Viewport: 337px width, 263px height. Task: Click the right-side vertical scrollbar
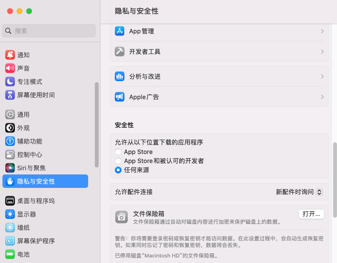pos(335,180)
